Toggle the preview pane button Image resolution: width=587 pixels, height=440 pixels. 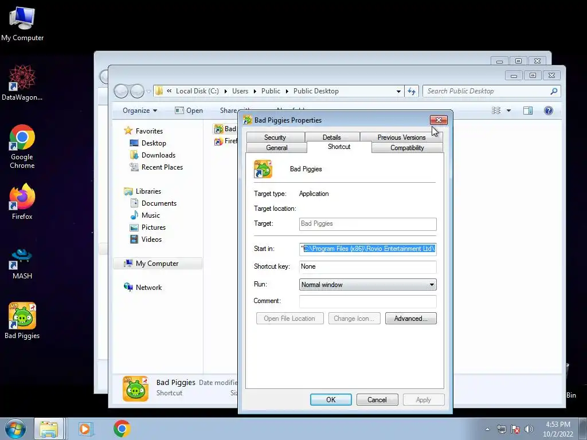pos(528,111)
